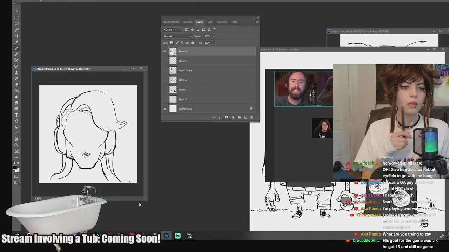Hide the Background layer
The width and height of the screenshot is (449, 252).
click(165, 109)
